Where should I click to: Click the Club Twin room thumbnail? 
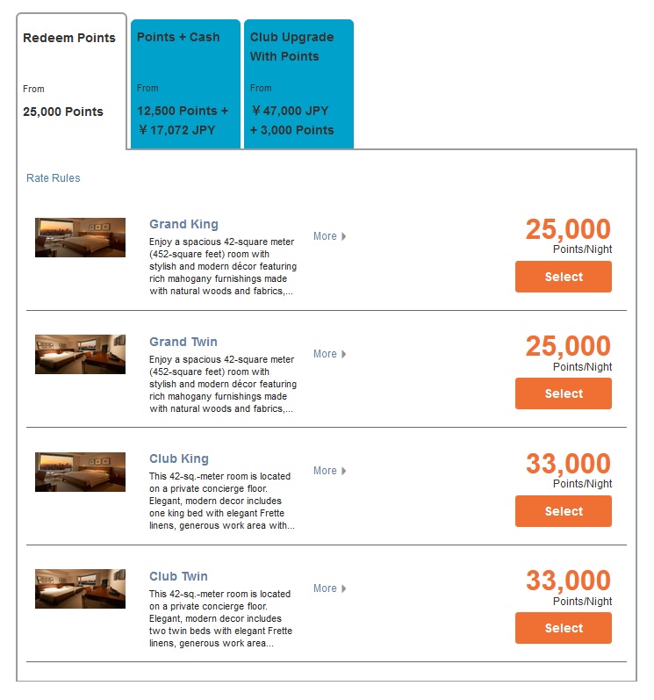(80, 588)
